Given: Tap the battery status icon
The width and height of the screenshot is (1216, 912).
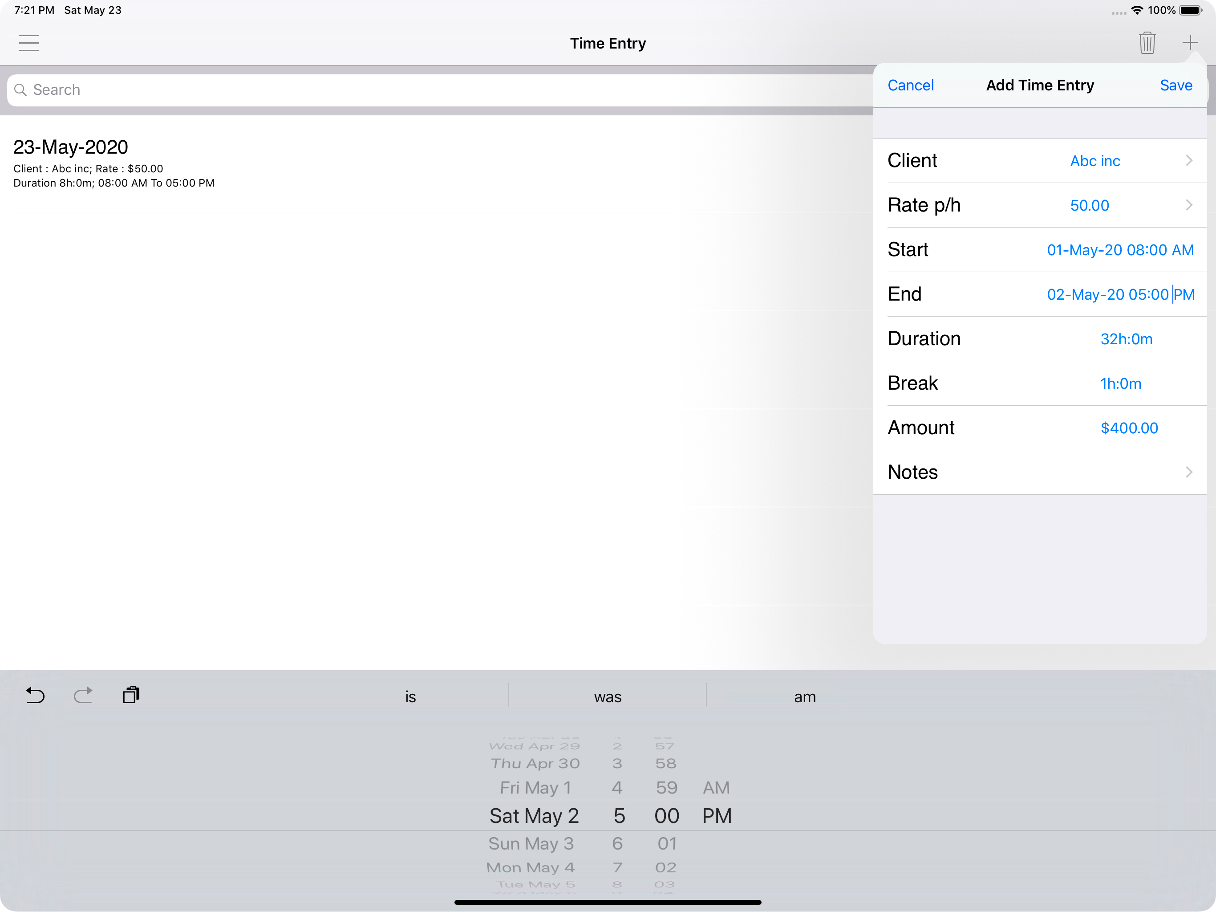Looking at the screenshot, I should [1191, 10].
